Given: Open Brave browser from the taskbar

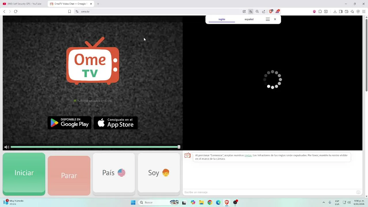Looking at the screenshot, I should pos(227,202).
